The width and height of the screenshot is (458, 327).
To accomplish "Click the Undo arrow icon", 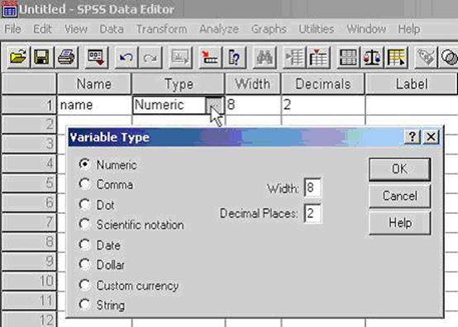I will point(126,57).
